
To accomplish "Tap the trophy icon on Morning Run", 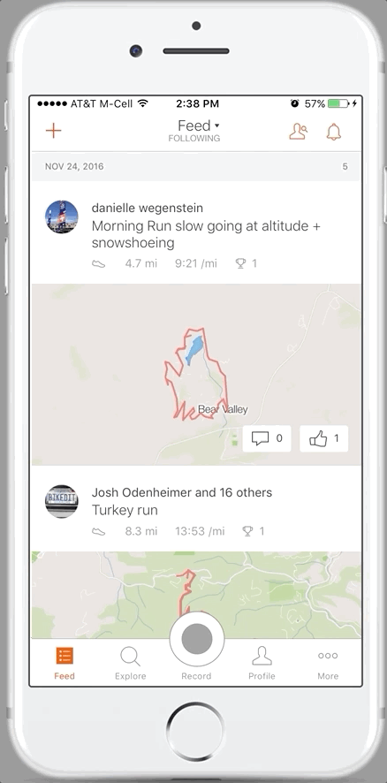I will point(240,263).
